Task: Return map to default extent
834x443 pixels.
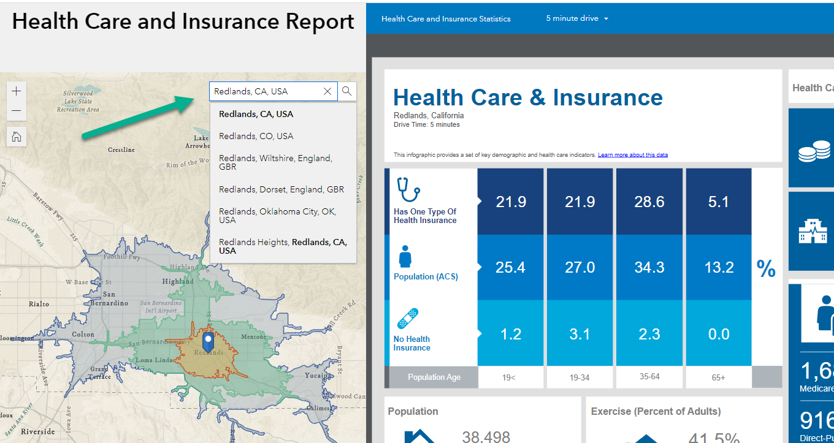Action: pos(16,136)
